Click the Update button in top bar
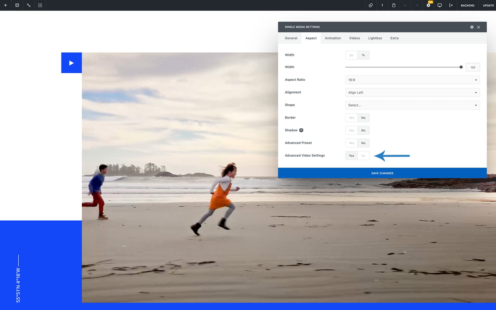 coord(488,5)
